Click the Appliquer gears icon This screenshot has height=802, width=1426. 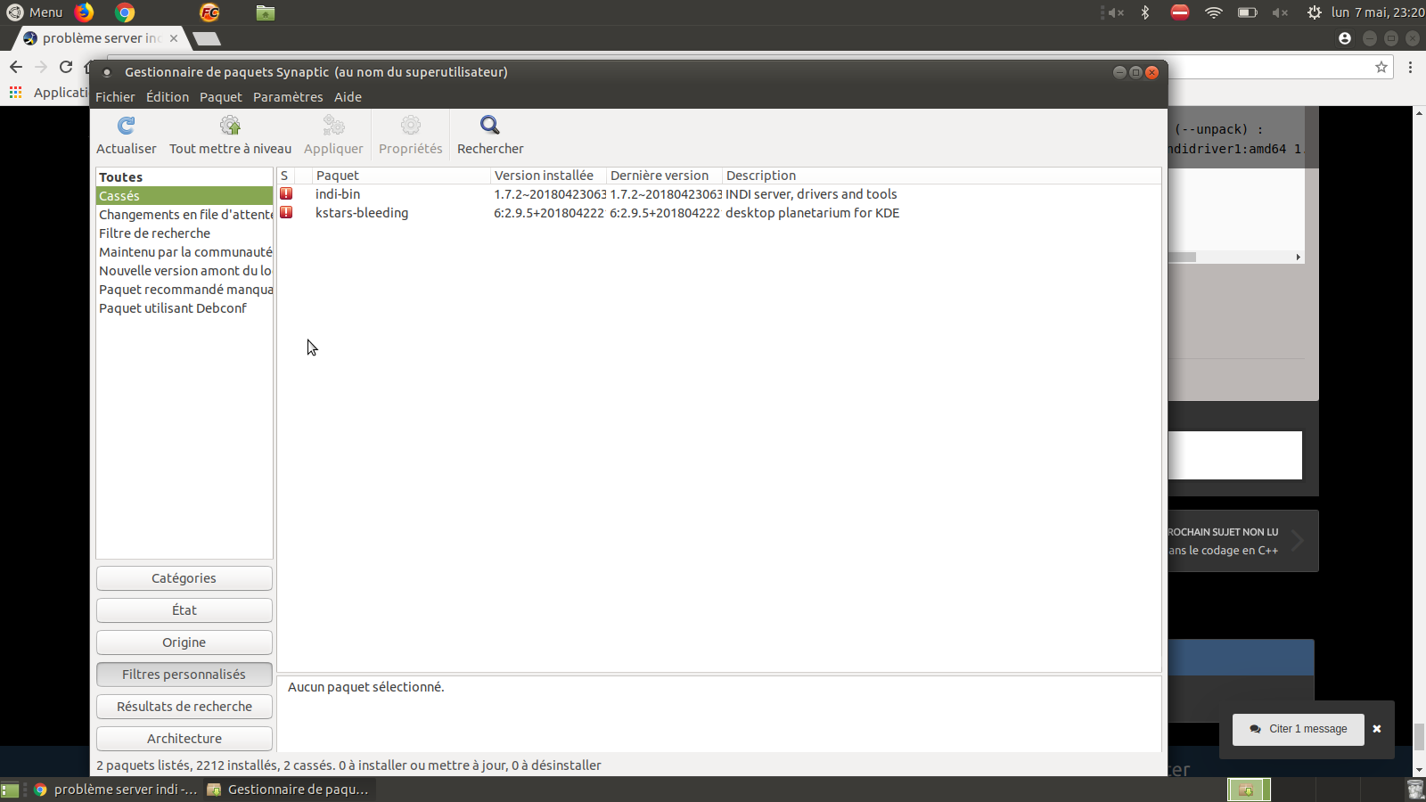pyautogui.click(x=333, y=126)
